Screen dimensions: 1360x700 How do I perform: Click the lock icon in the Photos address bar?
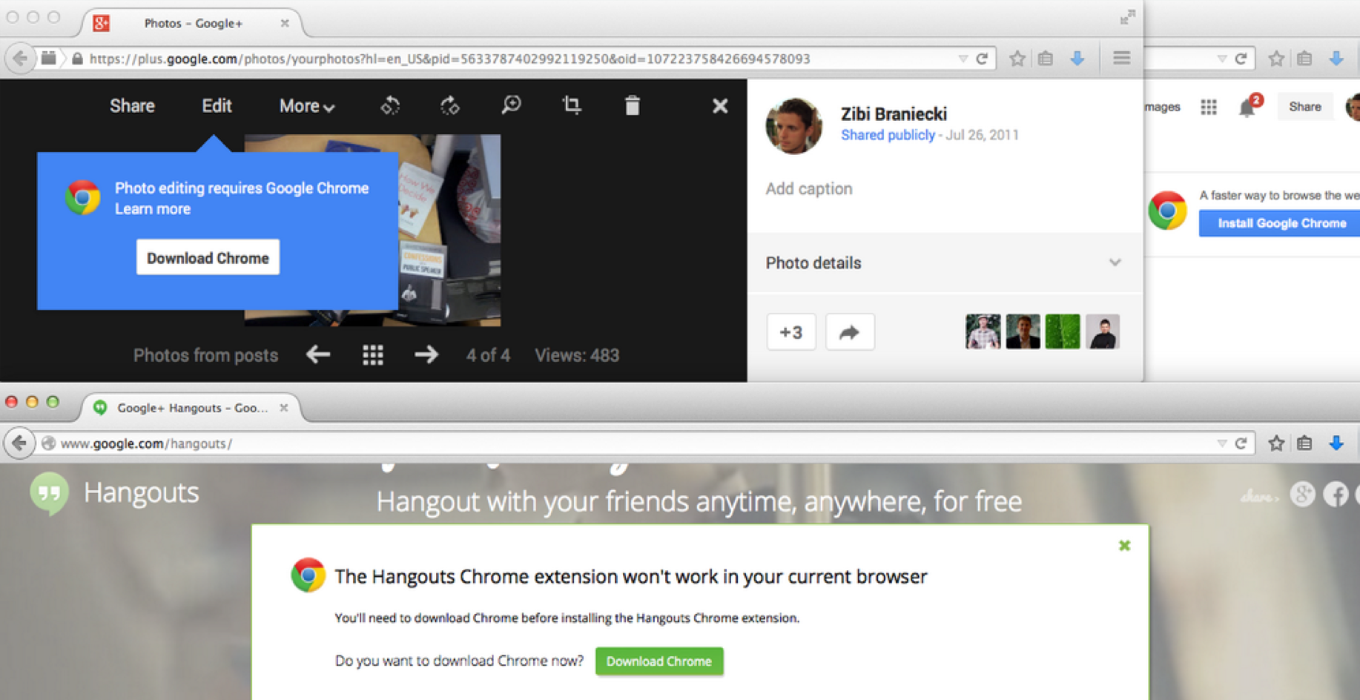coord(77,59)
